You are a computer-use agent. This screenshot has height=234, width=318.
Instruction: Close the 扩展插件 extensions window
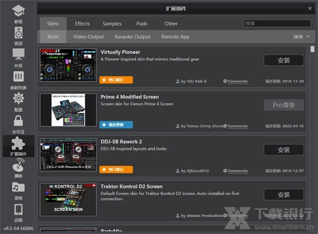click(310, 8)
